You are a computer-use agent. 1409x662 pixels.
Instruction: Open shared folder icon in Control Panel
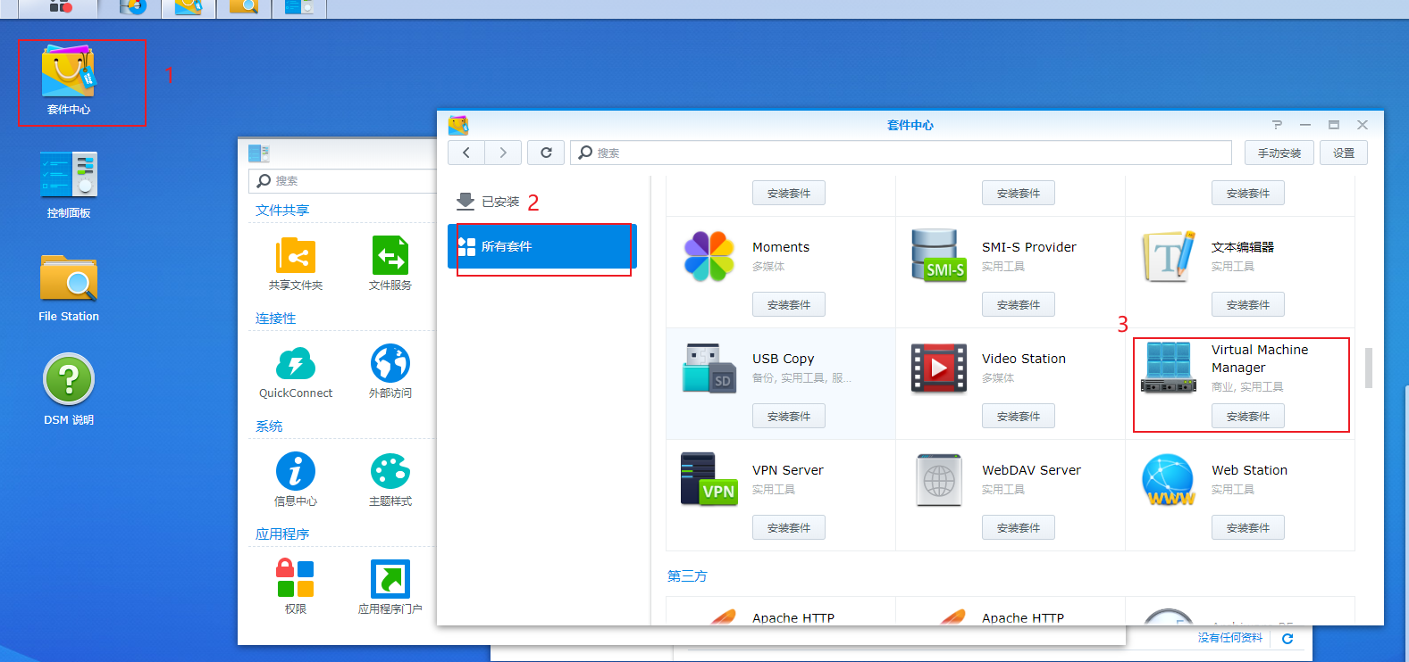click(x=296, y=255)
